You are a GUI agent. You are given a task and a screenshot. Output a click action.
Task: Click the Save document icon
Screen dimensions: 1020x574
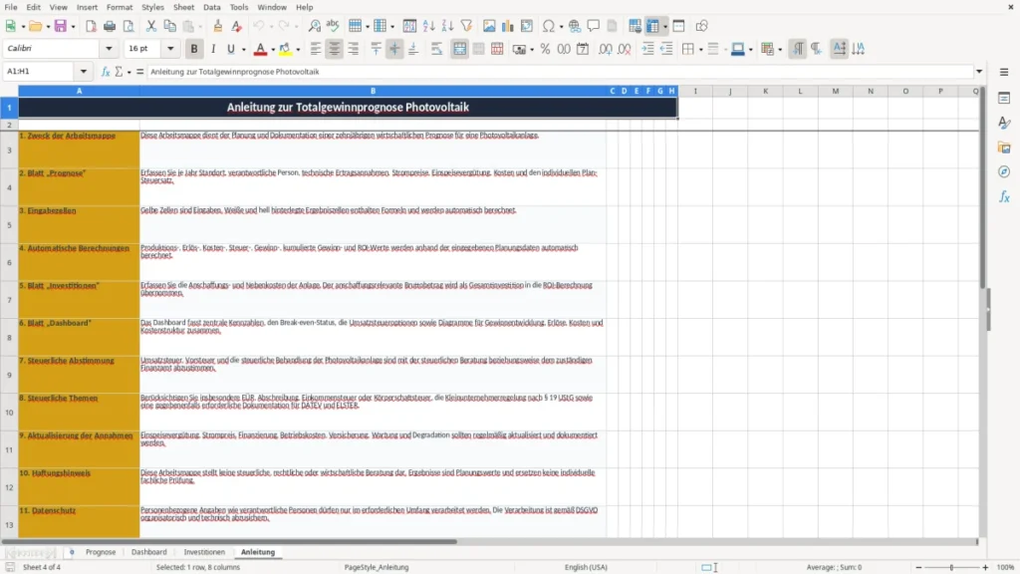61,26
